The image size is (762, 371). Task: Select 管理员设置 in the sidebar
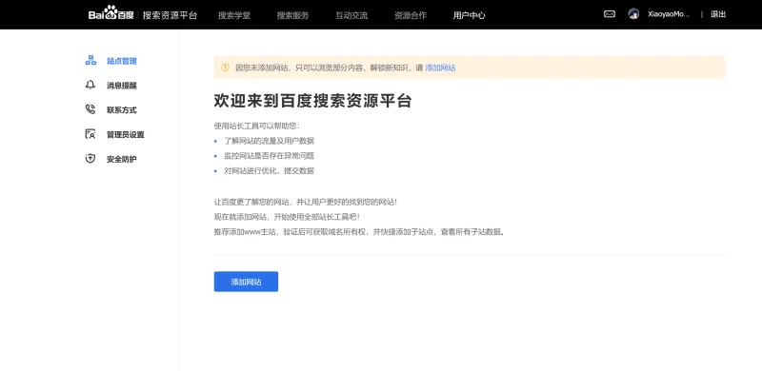[x=126, y=134]
